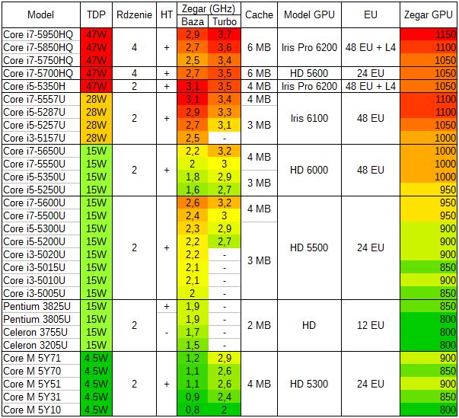
Task: Click Core M 5Y10 model name
Action: [32, 410]
